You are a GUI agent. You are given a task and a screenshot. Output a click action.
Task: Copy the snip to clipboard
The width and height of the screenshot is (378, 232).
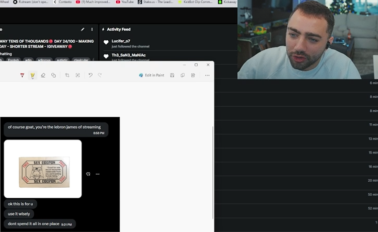pyautogui.click(x=183, y=75)
